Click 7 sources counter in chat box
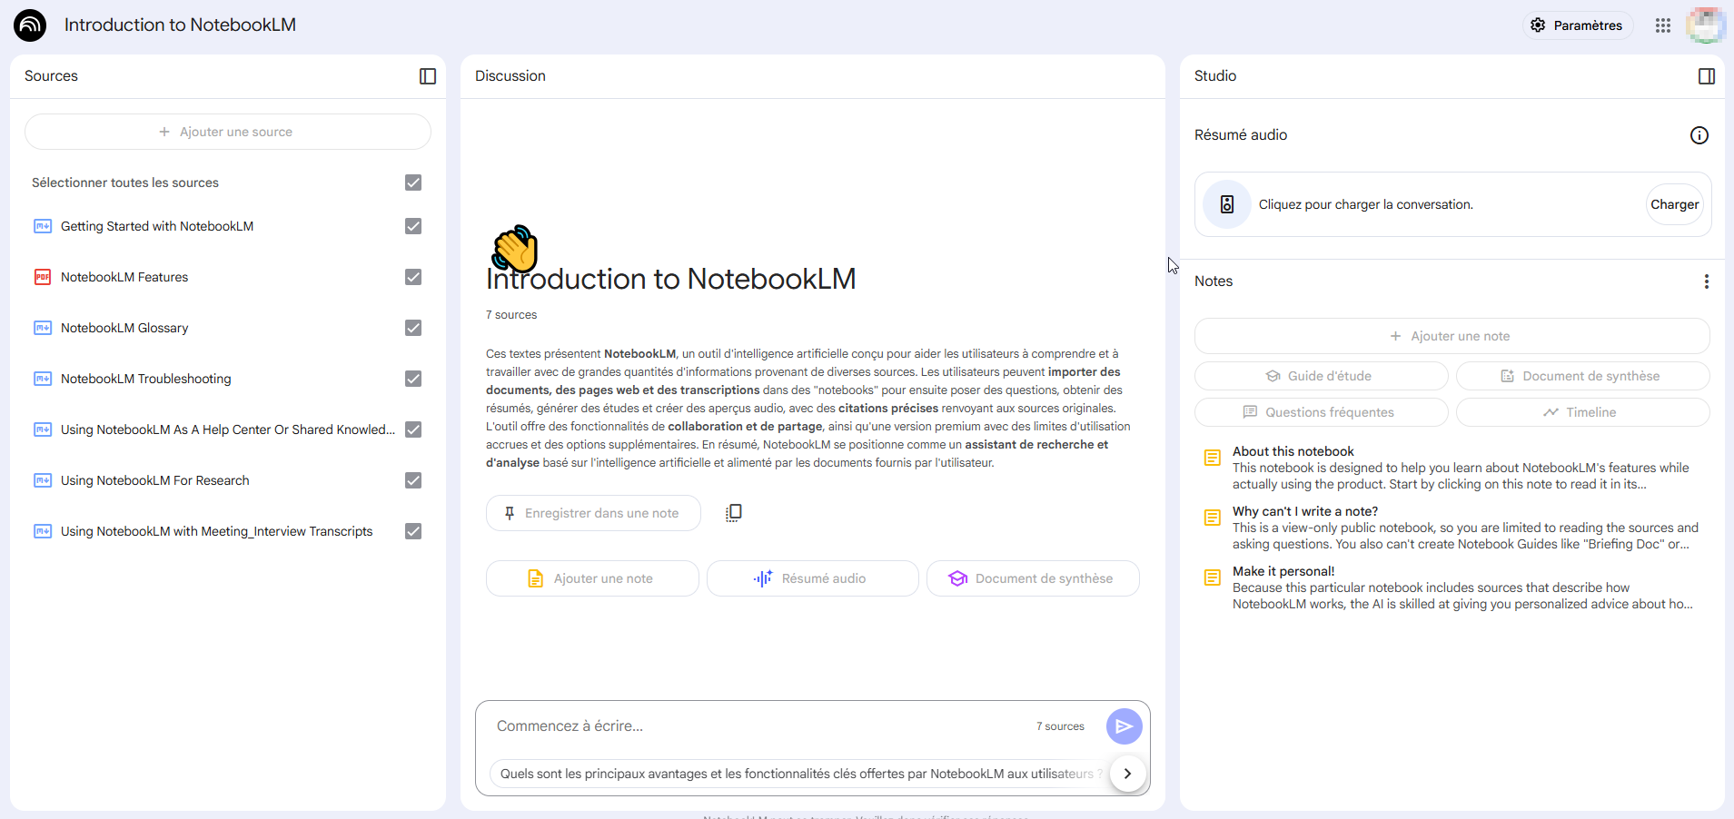 1060,726
